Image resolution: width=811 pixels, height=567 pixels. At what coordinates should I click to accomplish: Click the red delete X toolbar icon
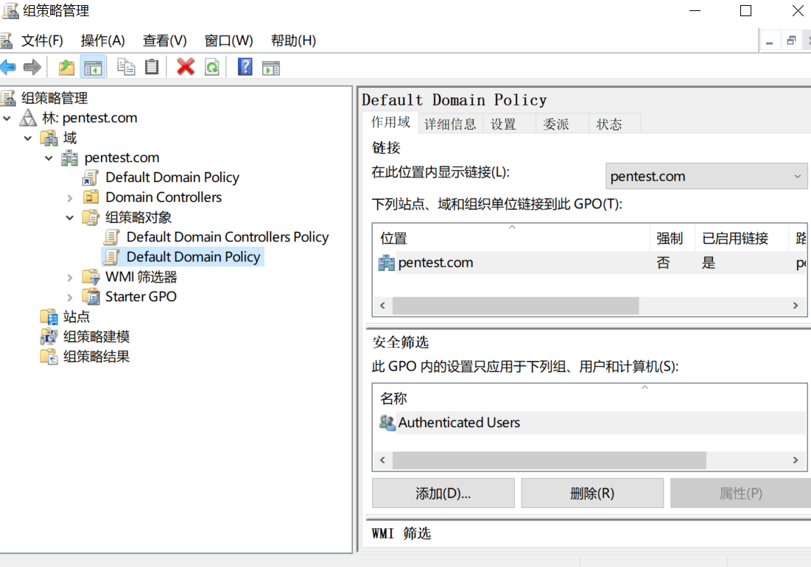click(186, 68)
